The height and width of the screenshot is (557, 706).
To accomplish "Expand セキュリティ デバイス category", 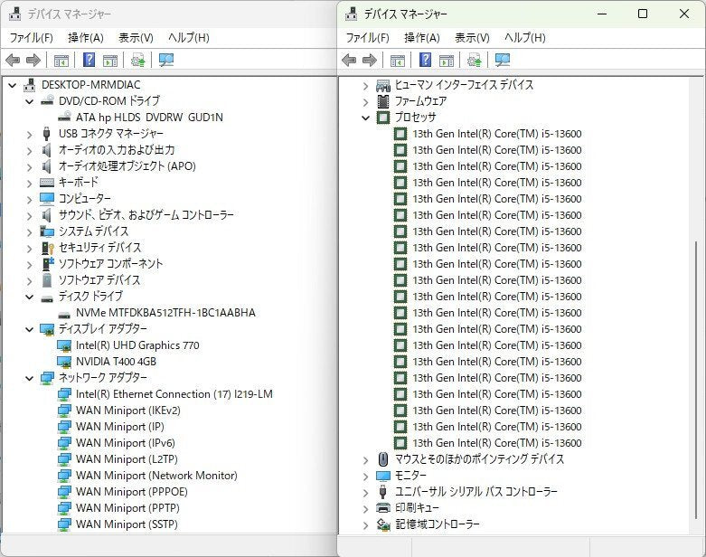I will coord(29,248).
